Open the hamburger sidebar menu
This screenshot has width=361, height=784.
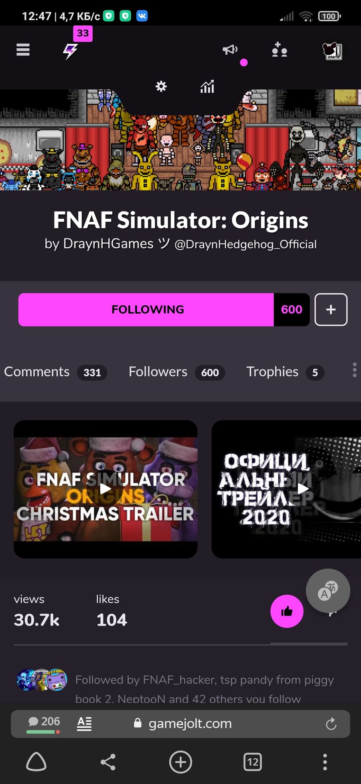click(23, 49)
